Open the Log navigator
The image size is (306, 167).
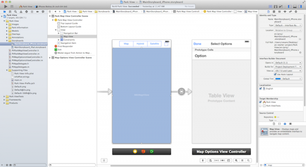click(x=43, y=12)
